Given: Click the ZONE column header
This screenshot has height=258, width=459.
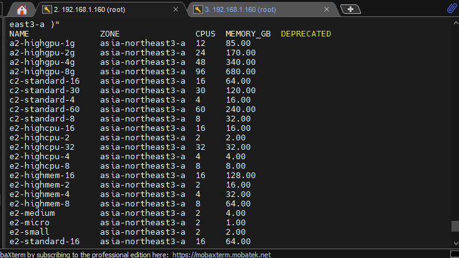Looking at the screenshot, I should point(110,34).
